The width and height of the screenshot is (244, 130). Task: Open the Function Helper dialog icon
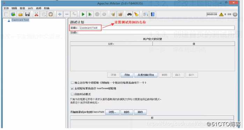pos(146,14)
